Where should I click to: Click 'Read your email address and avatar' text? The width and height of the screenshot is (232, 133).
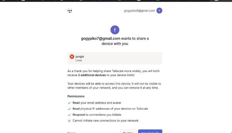97,103
